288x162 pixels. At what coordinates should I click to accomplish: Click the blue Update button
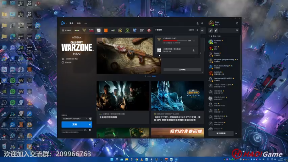[x=75, y=125]
